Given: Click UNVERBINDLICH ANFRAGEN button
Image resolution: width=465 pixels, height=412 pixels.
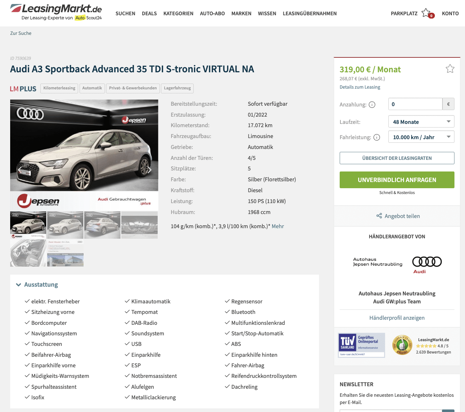Looking at the screenshot, I should click(397, 180).
